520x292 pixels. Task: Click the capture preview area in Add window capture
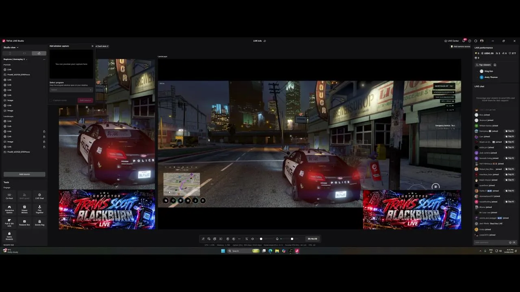pos(71,64)
